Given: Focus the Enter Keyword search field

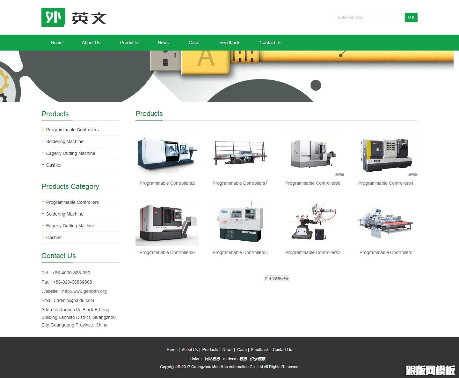Looking at the screenshot, I should click(x=369, y=17).
